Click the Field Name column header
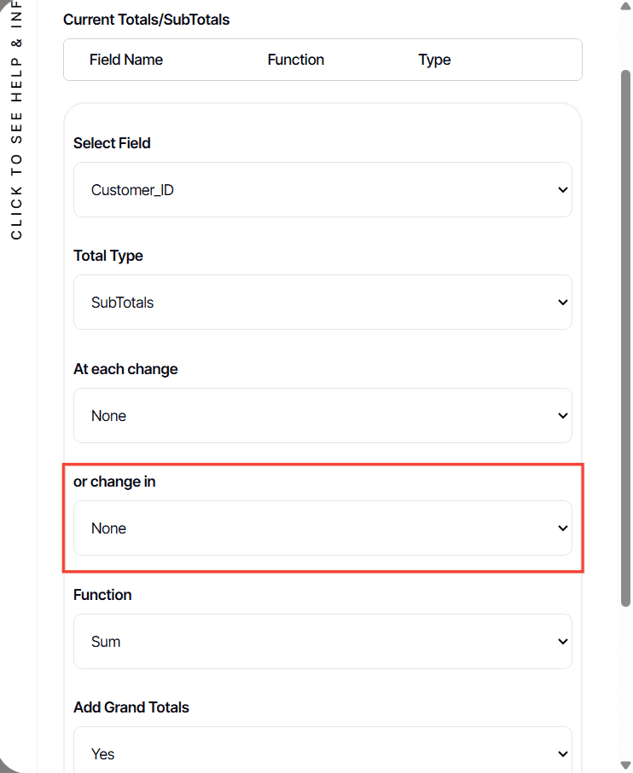This screenshot has height=773, width=633. pos(125,60)
